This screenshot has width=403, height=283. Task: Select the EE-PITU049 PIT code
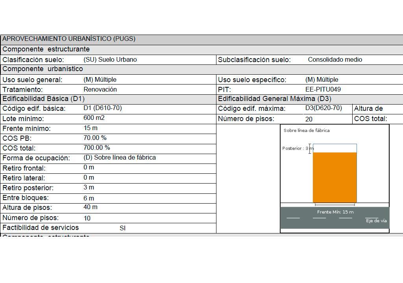[x=323, y=89]
